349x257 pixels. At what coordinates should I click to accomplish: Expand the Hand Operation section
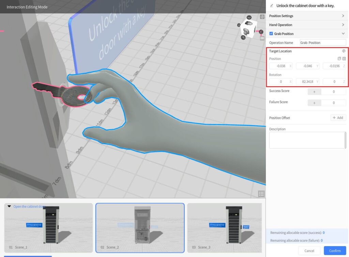(343, 25)
